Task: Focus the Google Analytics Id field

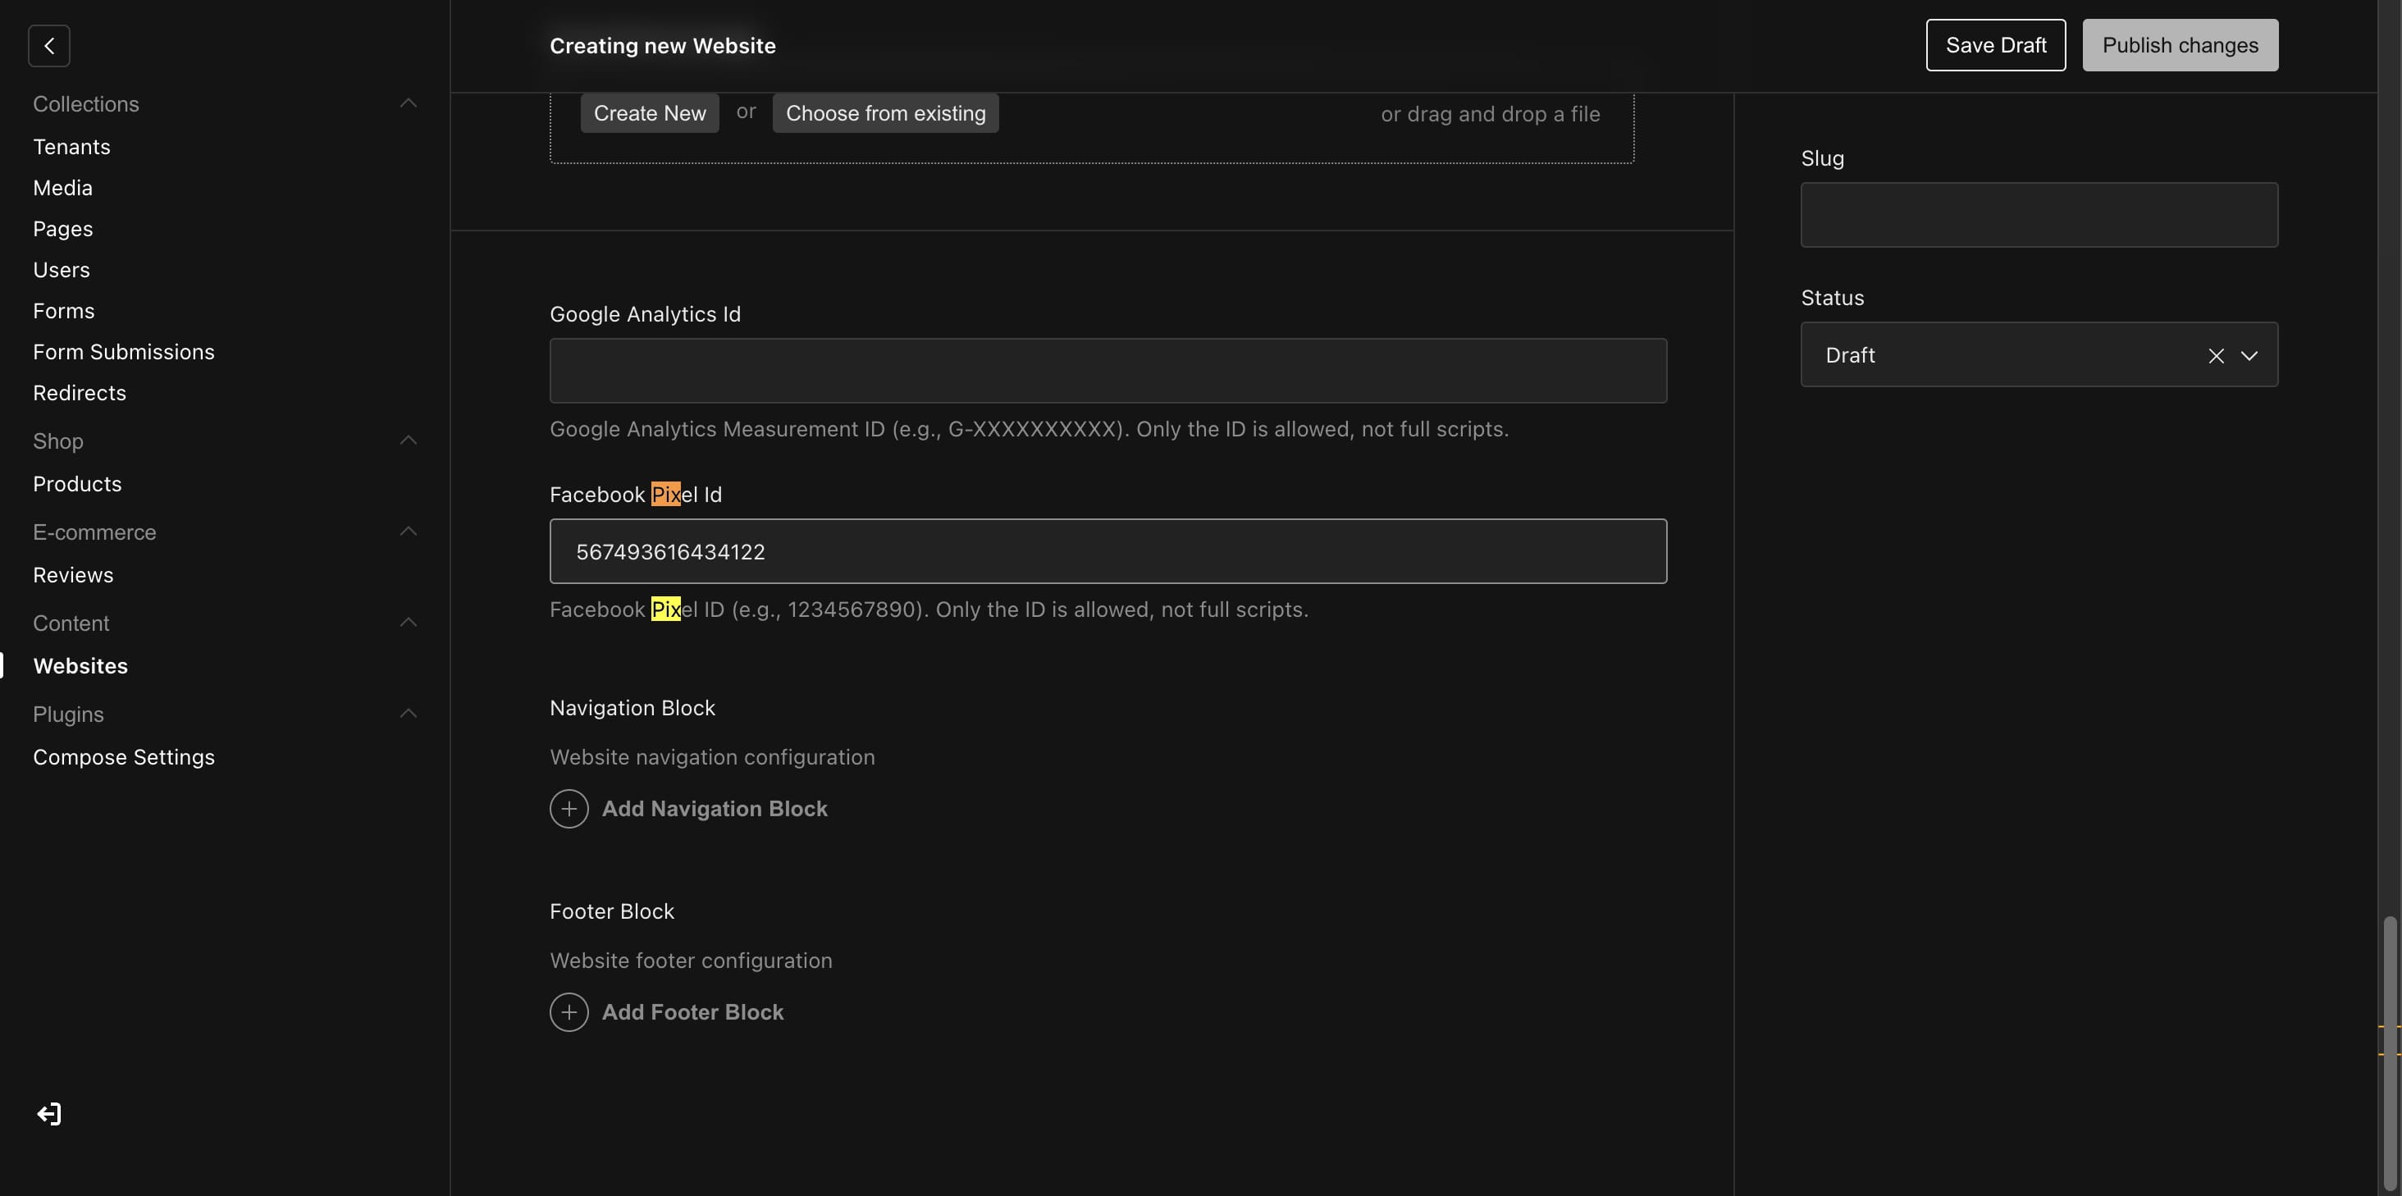Action: coord(1107,371)
